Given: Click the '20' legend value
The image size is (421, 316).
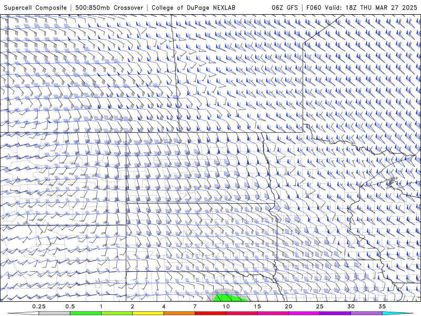Looking at the screenshot, I should 288,307.
